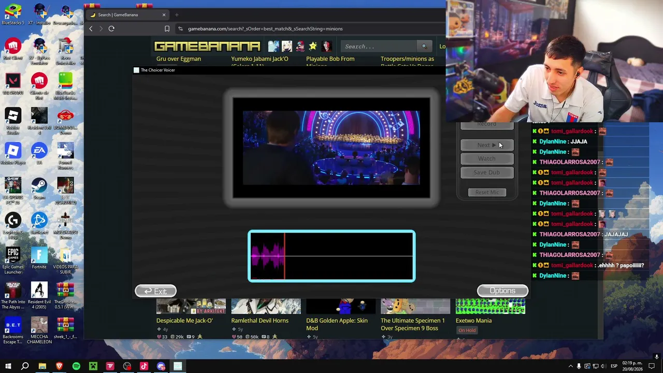The width and height of the screenshot is (663, 373).
Task: Open Ramlethal Devil Horns link
Action: [260, 320]
